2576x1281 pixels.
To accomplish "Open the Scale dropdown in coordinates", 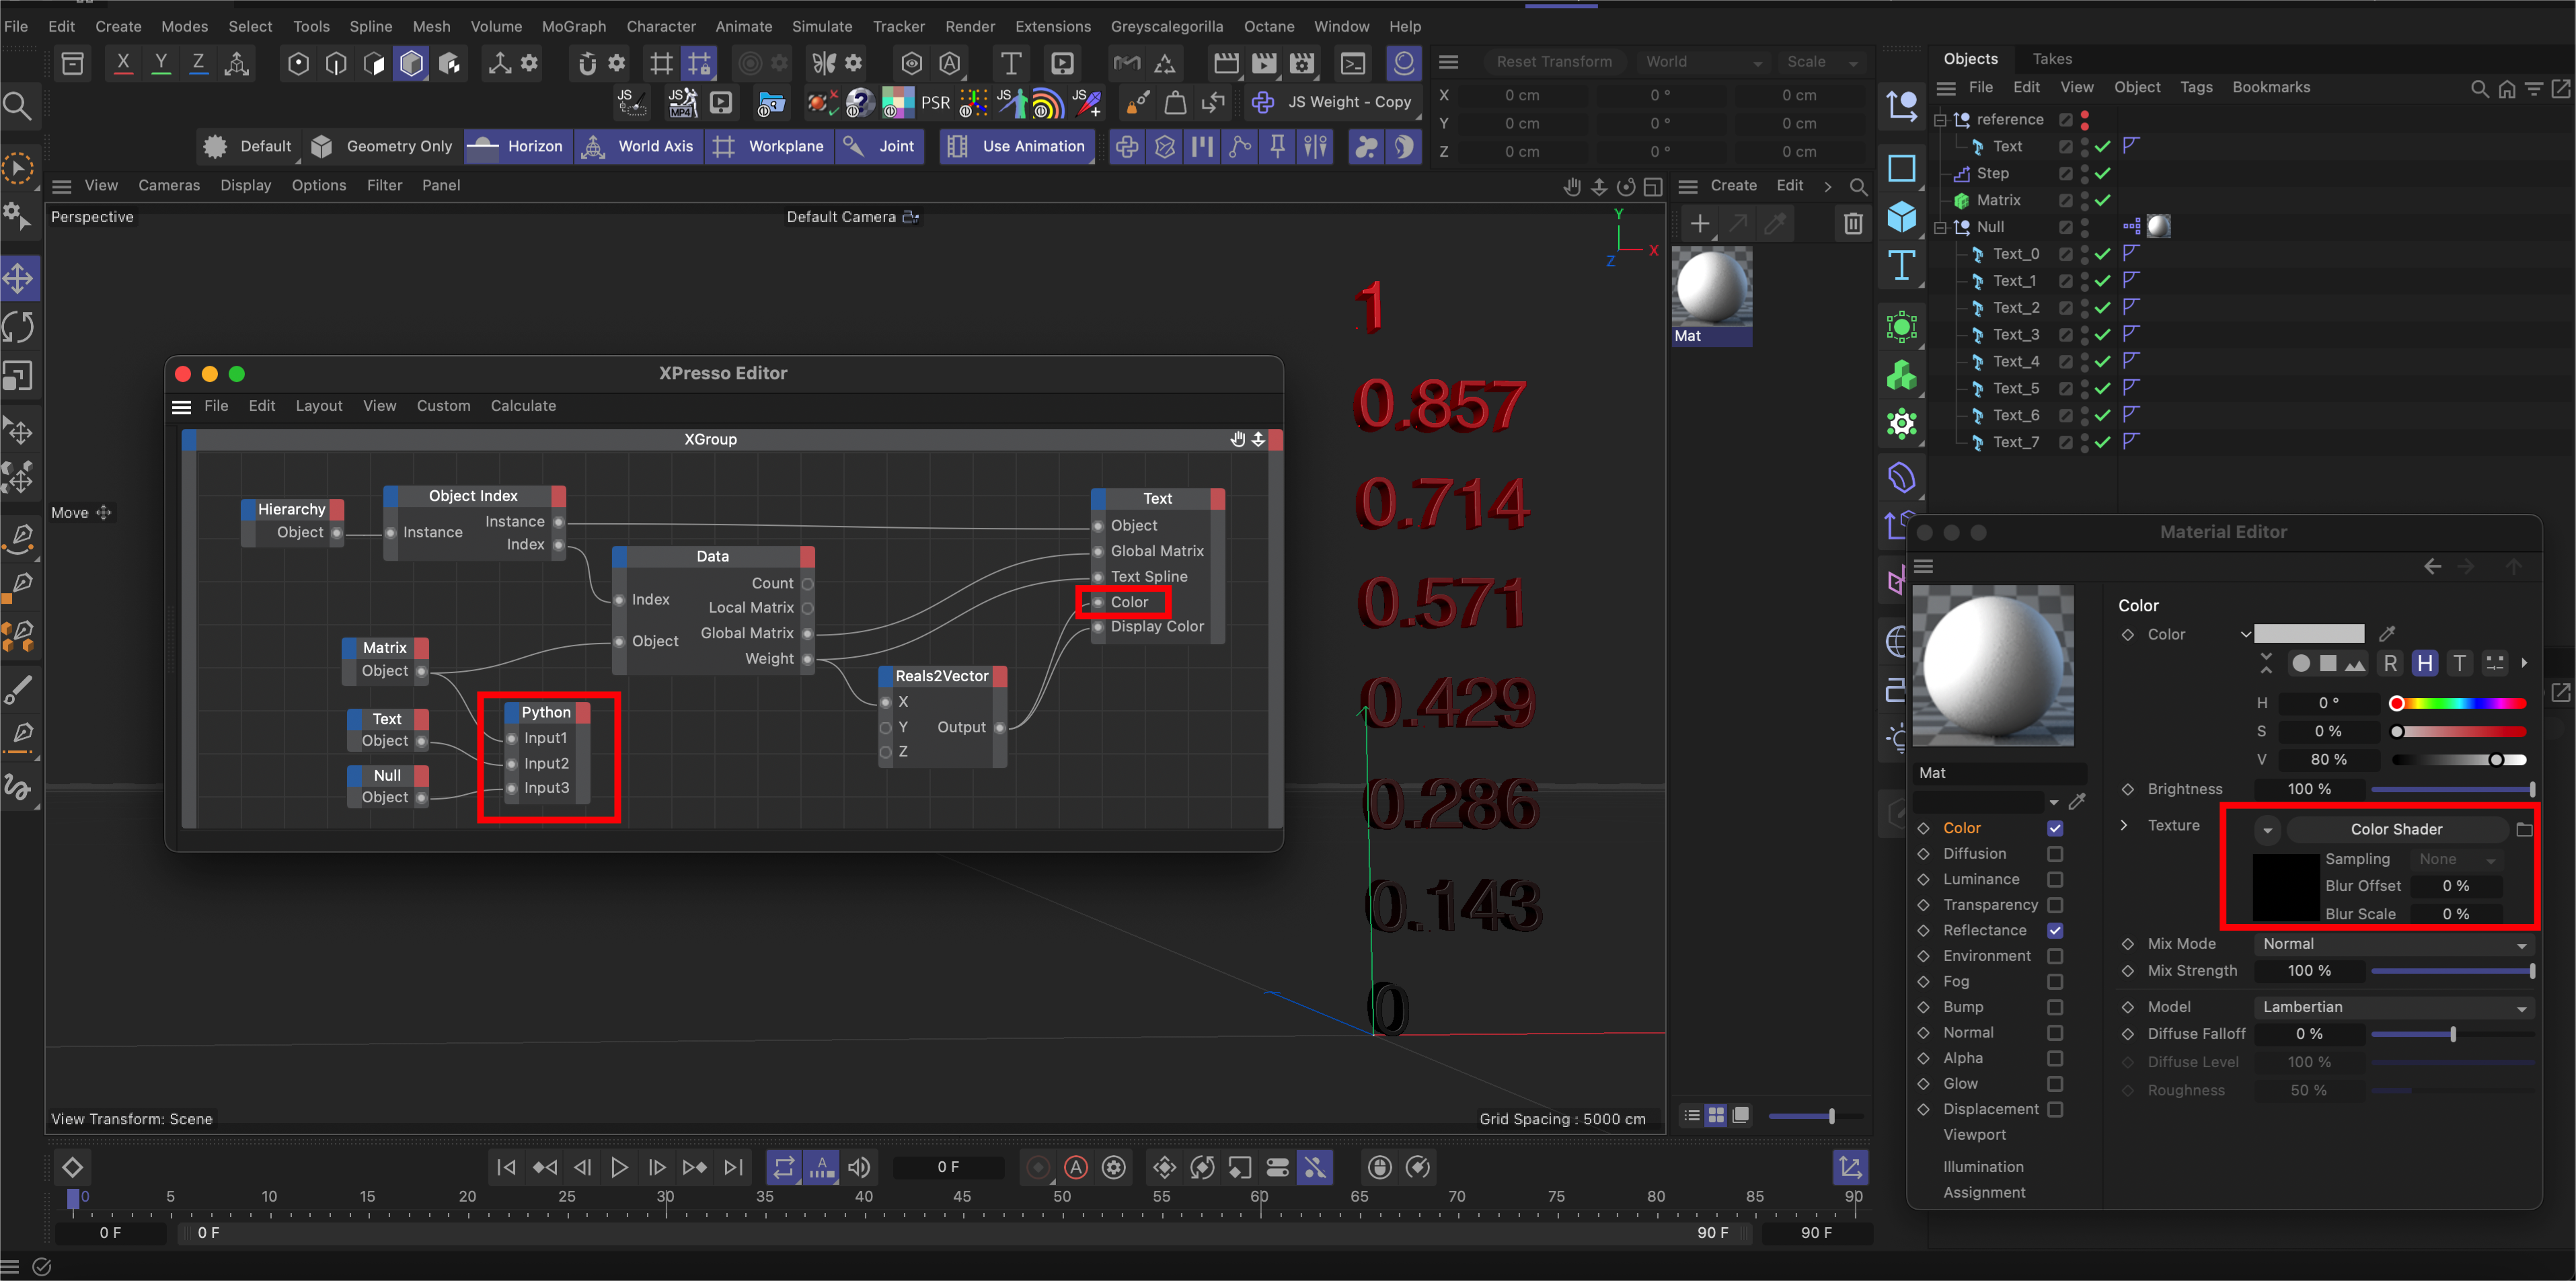I will [1823, 62].
